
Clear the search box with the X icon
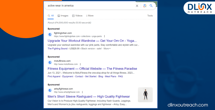[x=137, y=6]
